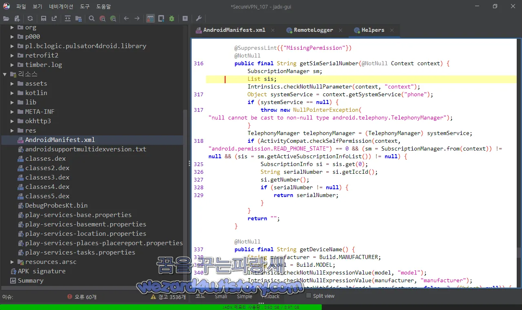Click the JADX memory usage bar
522x310 pixels.
point(261,307)
